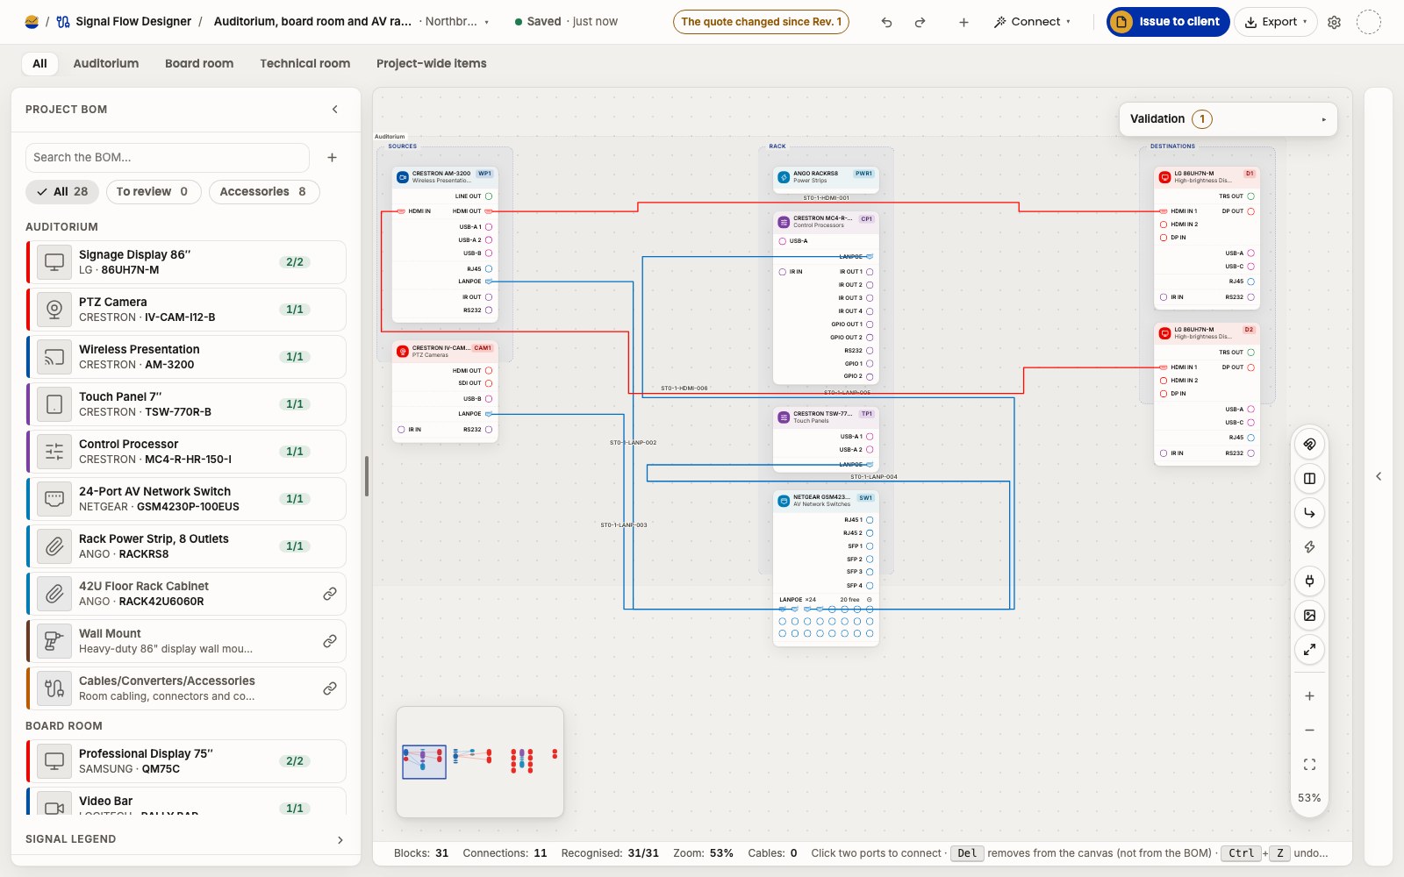1404x877 pixels.
Task: Expand the collapsed right side panel
Action: tap(1379, 476)
